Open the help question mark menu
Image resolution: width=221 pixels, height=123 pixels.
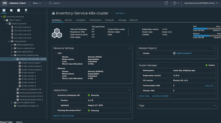coord(176,3)
